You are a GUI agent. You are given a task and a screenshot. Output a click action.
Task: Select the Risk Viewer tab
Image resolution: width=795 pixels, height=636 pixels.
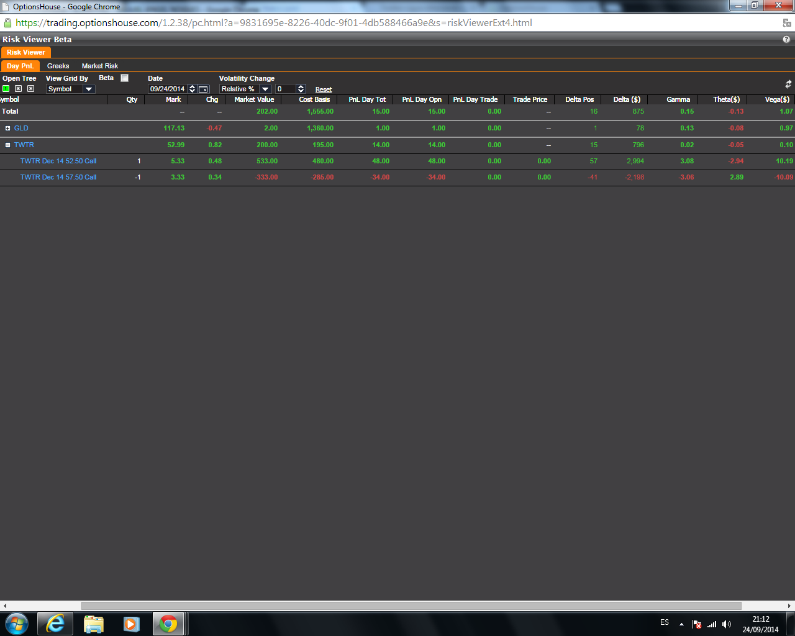coord(26,52)
